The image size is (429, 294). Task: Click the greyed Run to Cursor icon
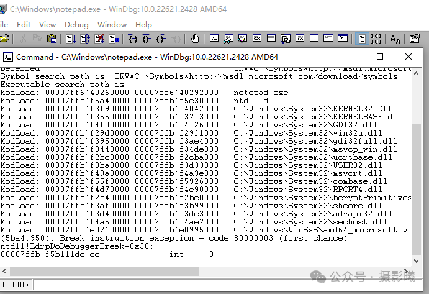click(176, 39)
